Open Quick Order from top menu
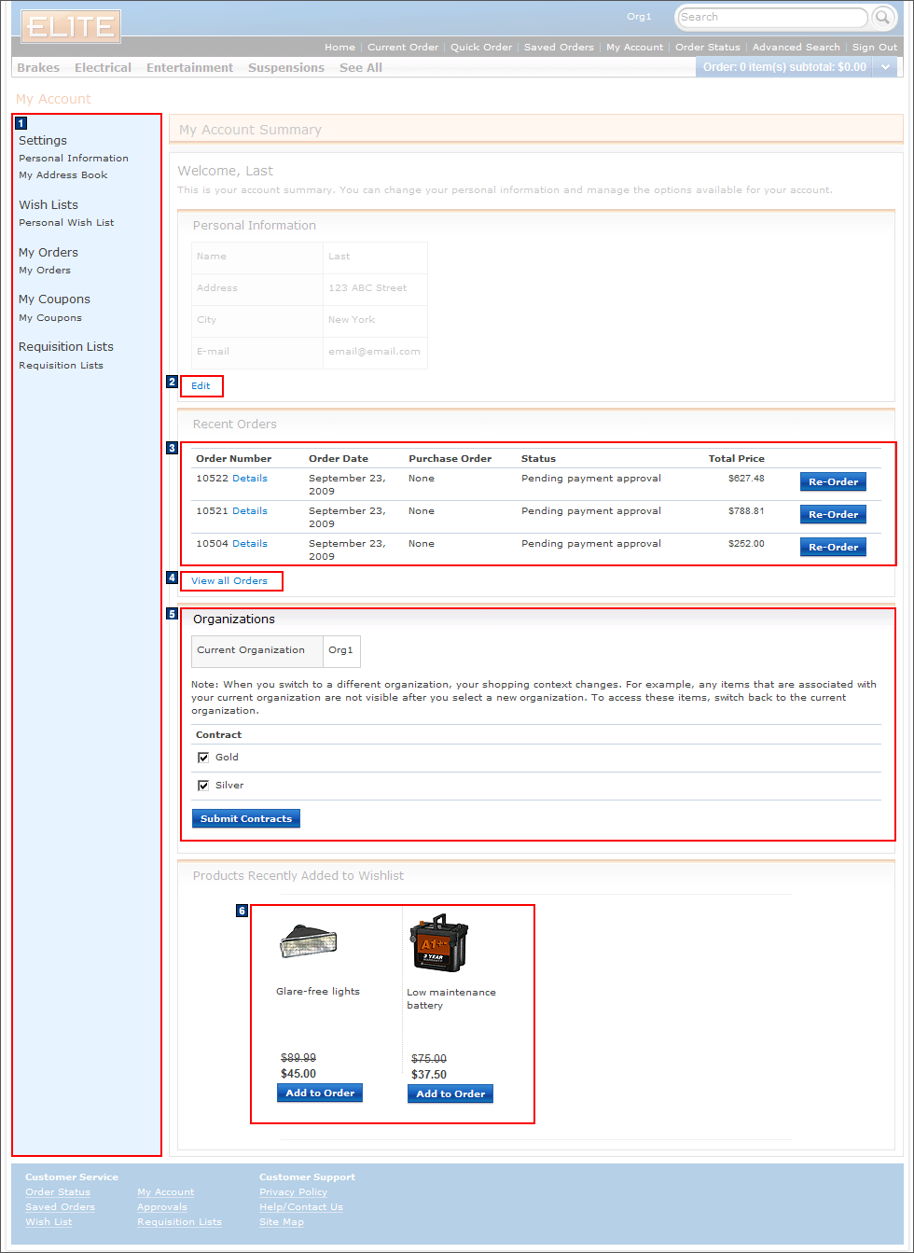Screen dimensions: 914x1253 481,48
